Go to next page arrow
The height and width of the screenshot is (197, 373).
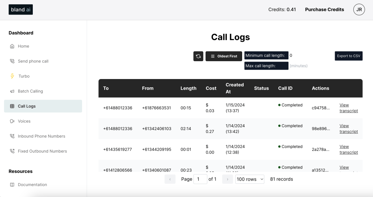(x=227, y=179)
